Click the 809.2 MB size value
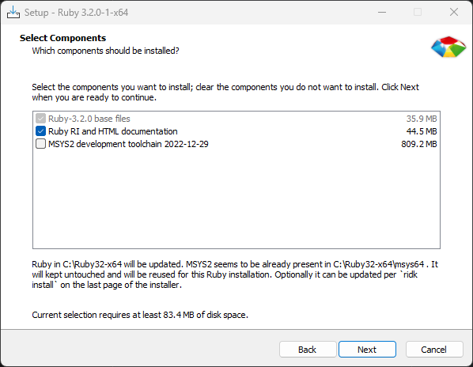 (419, 144)
